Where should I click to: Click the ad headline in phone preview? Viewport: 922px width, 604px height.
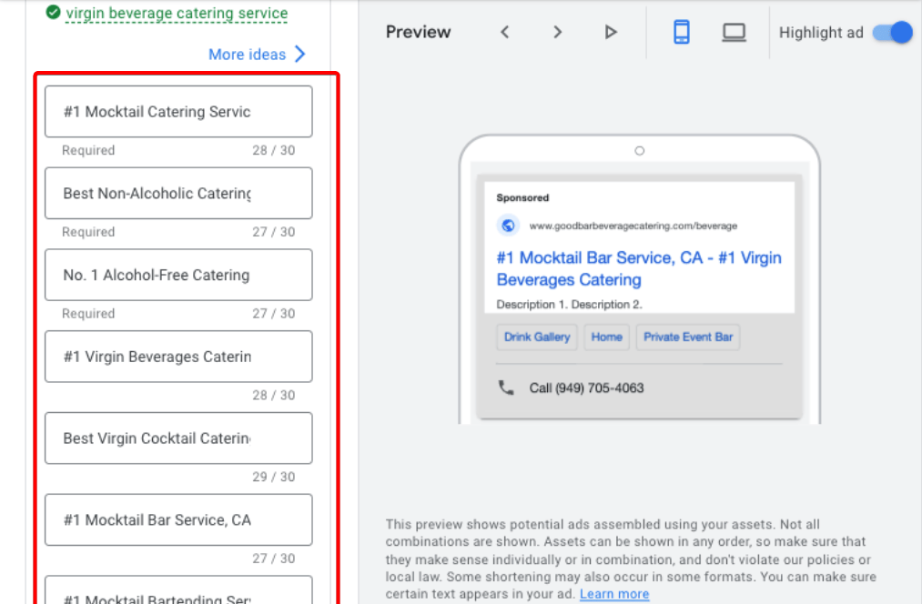tap(638, 268)
